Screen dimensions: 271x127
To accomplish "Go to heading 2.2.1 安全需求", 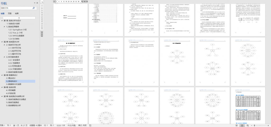I will tap(15, 60).
